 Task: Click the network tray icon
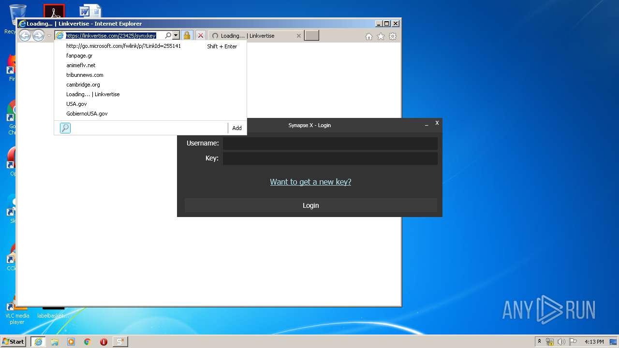pos(550,342)
